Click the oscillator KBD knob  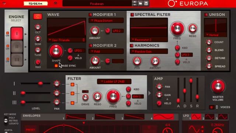[38, 62]
